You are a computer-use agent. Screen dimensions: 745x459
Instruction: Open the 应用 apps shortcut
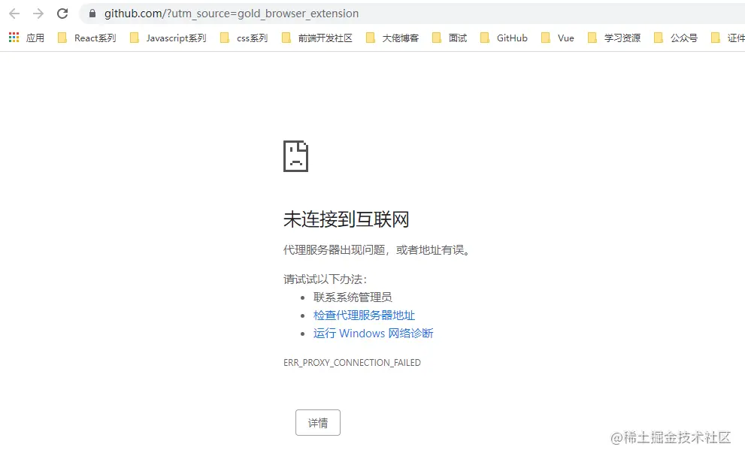(26, 38)
